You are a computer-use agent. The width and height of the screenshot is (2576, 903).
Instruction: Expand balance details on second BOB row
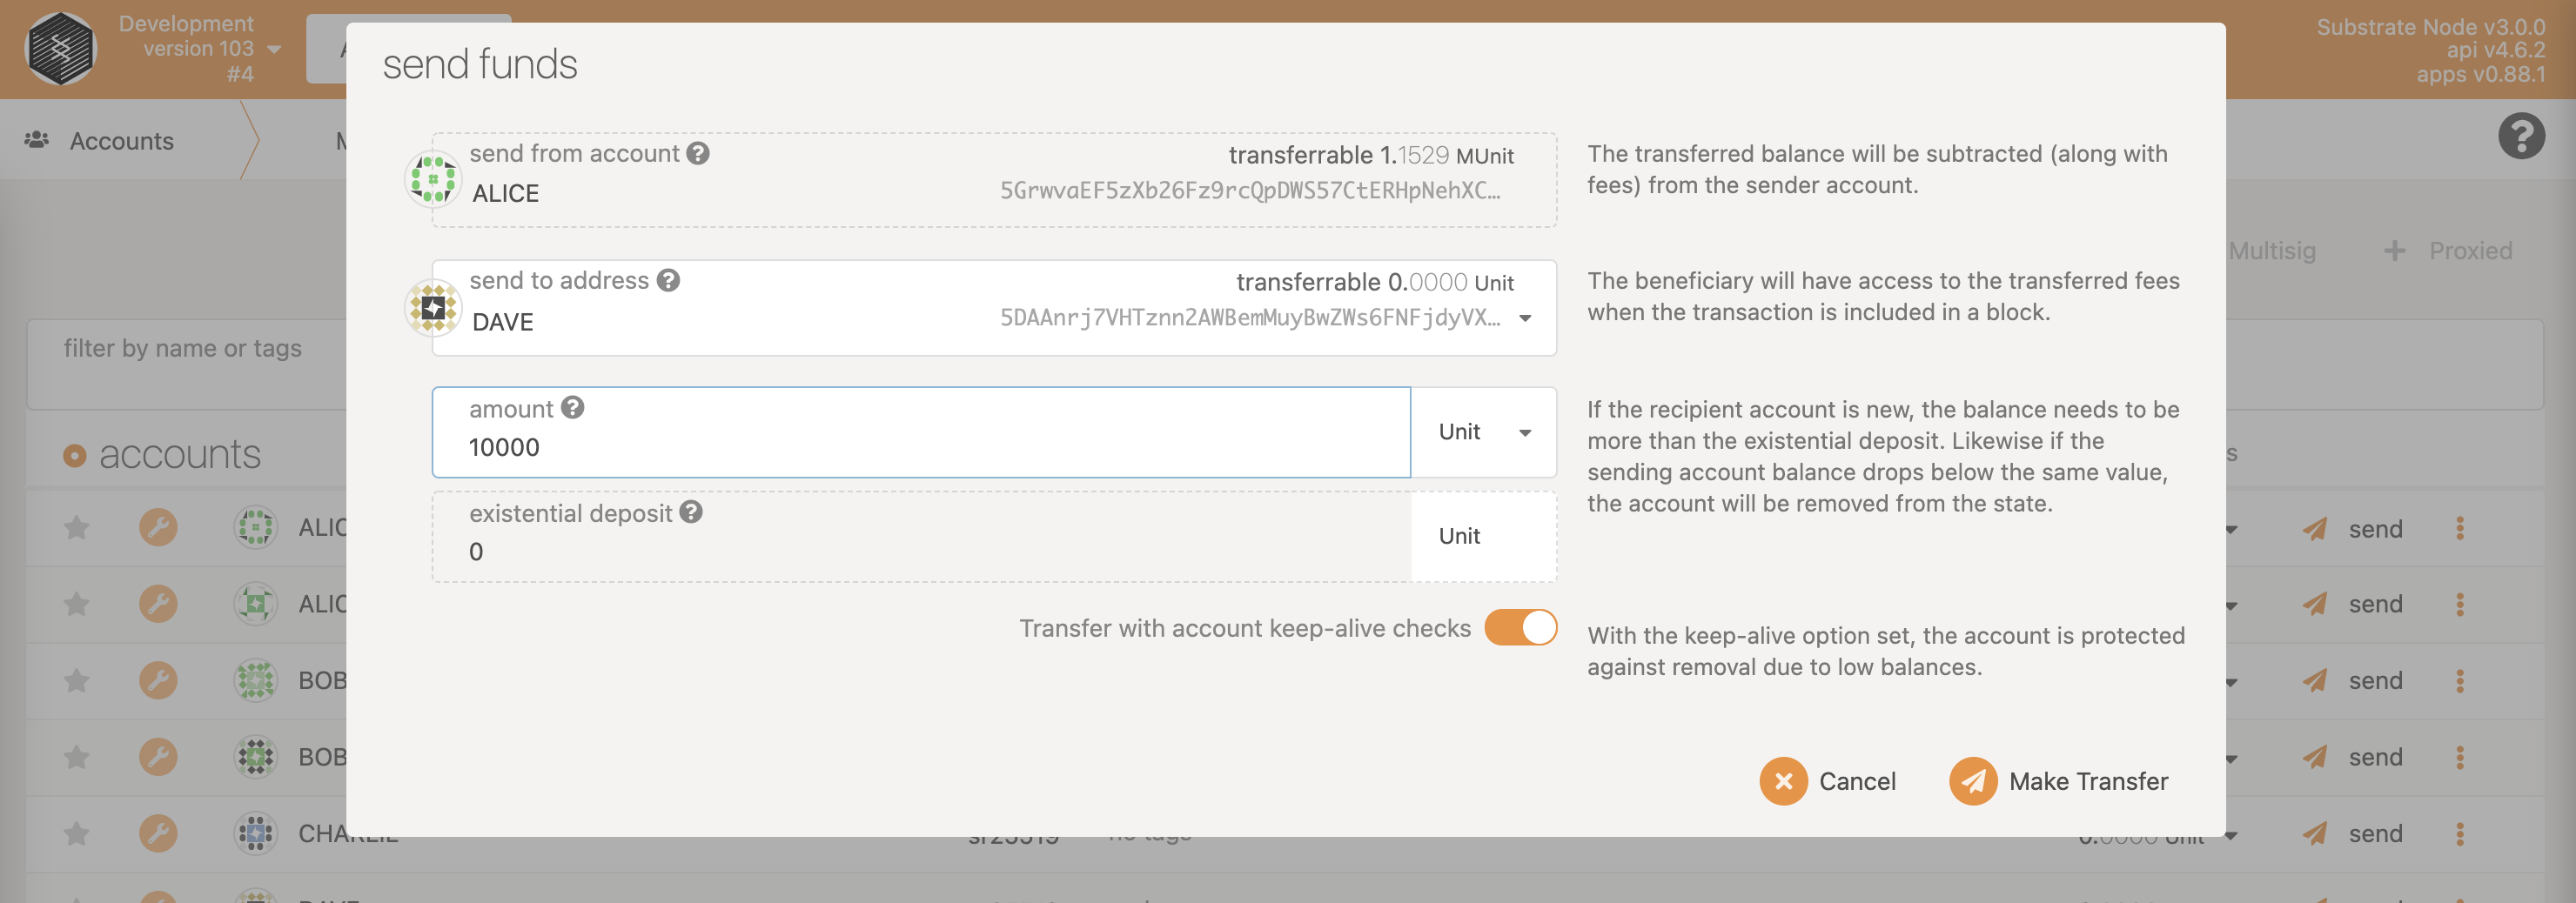click(2232, 759)
